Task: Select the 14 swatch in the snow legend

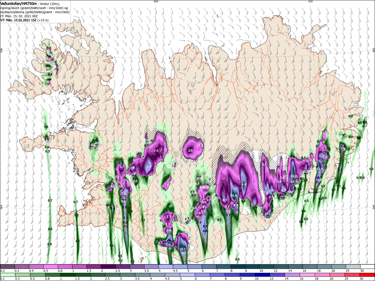Action: pos(296,267)
